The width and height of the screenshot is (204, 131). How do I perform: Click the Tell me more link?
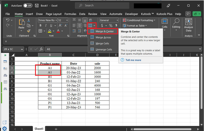[x=133, y=60]
